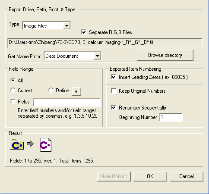
Task: Enable Keep Original Numbers checkbox
Action: pos(114,91)
